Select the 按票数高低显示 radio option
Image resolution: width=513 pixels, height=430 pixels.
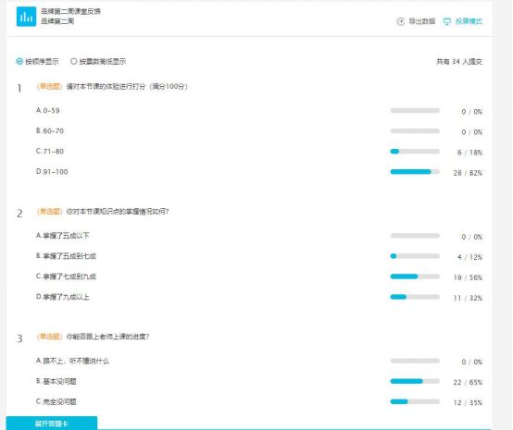point(98,61)
